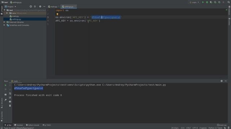Image resolution: width=231 pixels, height=129 pixels.
Task: Click the cursor position indicator in status bar
Action: 183,128
